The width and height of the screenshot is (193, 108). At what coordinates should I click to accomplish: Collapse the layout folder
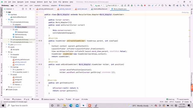click(x=9, y=57)
